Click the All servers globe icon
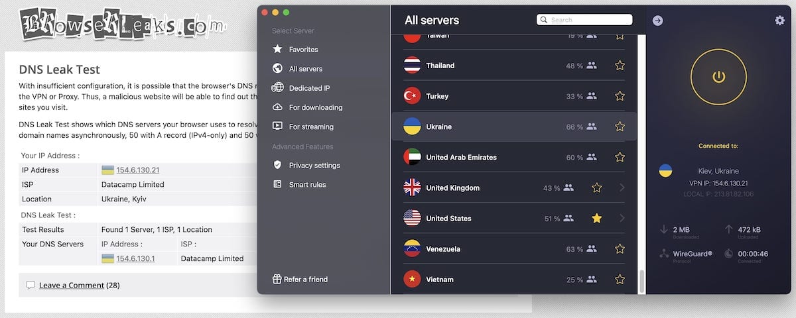The height and width of the screenshot is (318, 796). 277,68
